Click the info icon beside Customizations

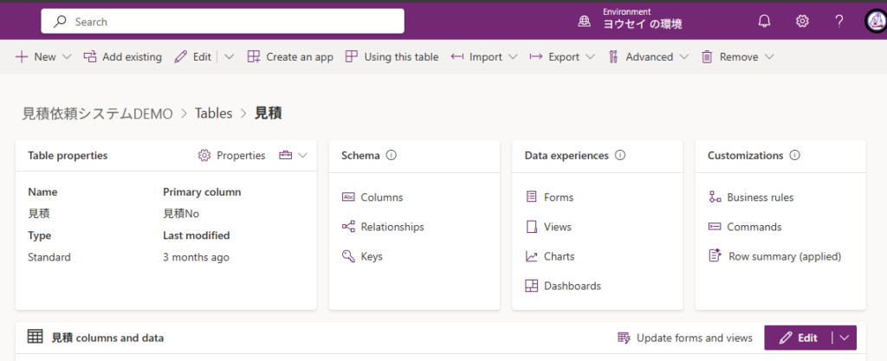[x=795, y=156]
